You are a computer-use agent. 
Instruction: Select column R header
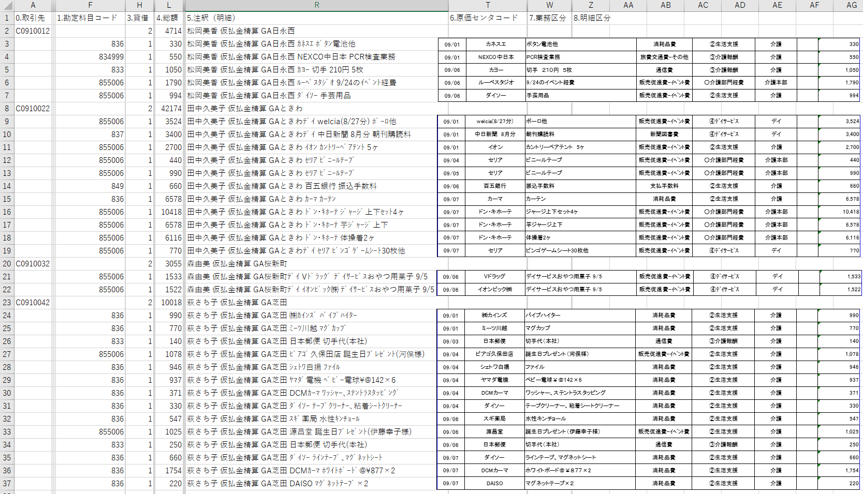coord(316,5)
